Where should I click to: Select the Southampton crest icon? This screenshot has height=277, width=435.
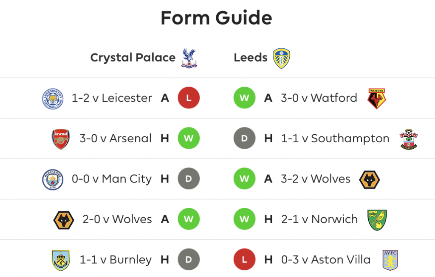pyautogui.click(x=409, y=139)
